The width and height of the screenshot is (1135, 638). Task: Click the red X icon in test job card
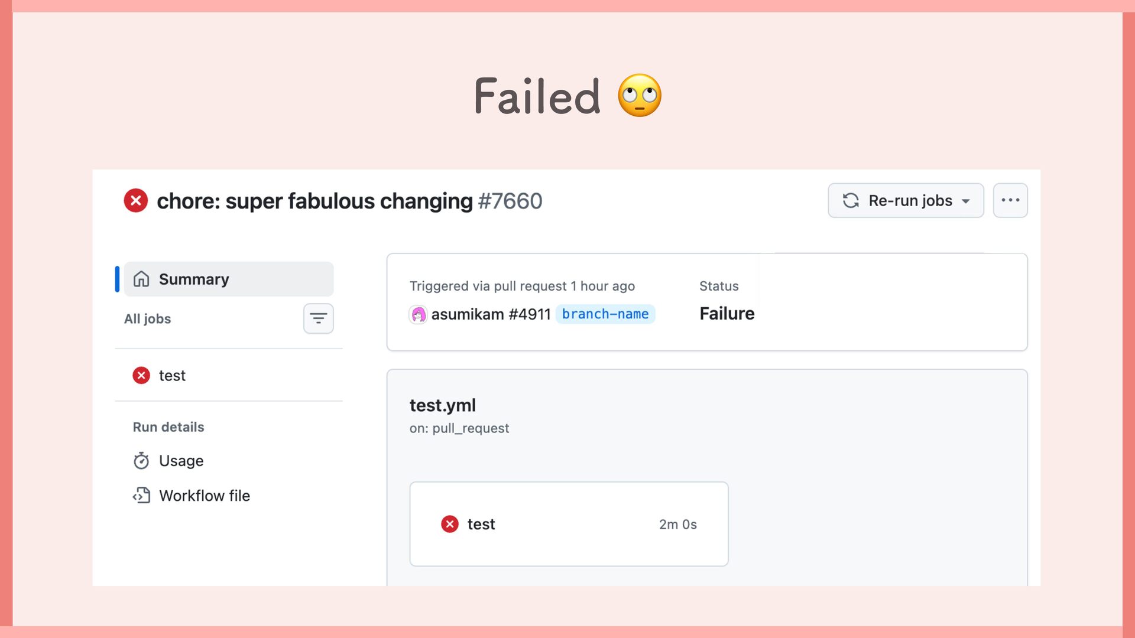tap(450, 524)
